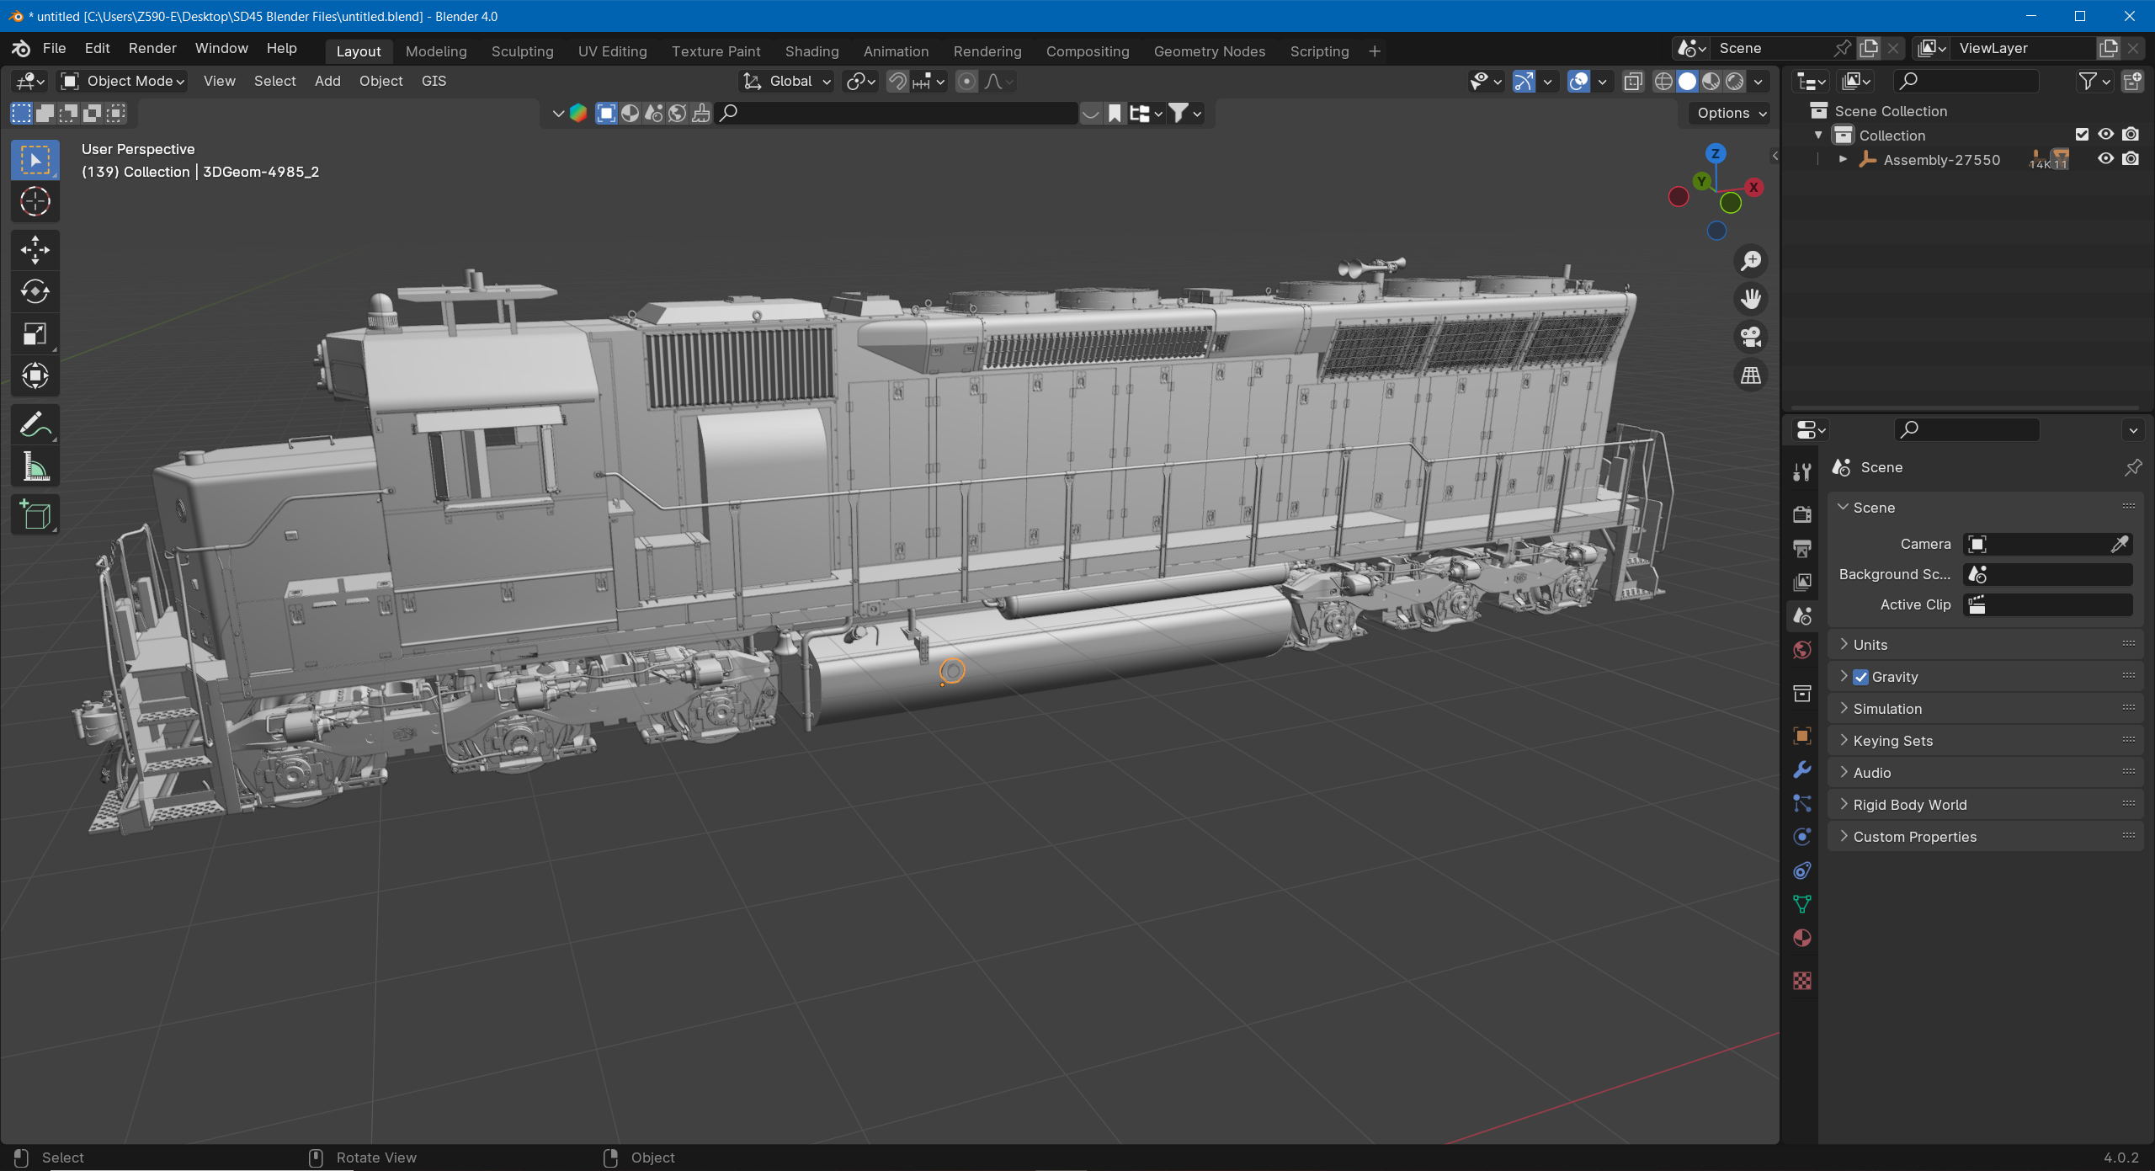The height and width of the screenshot is (1171, 2155).
Task: Activate the Measure tool
Action: [35, 466]
